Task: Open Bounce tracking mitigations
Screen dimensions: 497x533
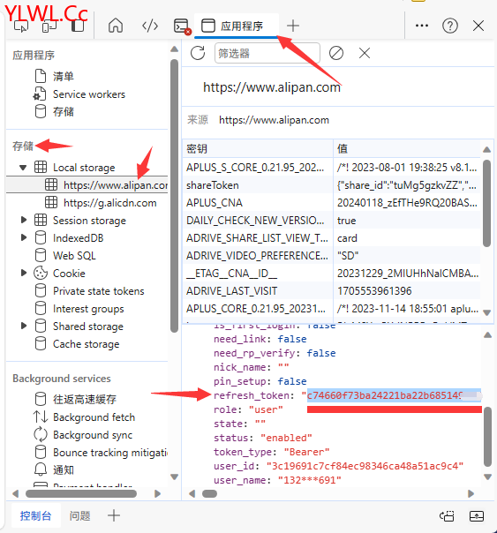Action: pyautogui.click(x=110, y=453)
